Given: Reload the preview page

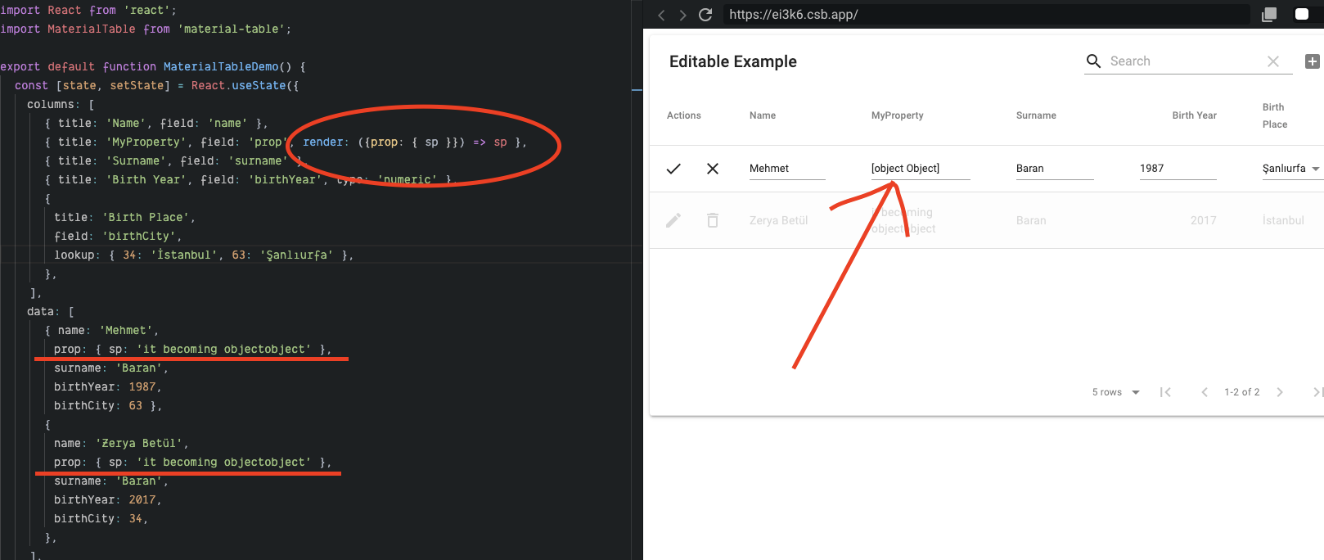Looking at the screenshot, I should click(705, 15).
